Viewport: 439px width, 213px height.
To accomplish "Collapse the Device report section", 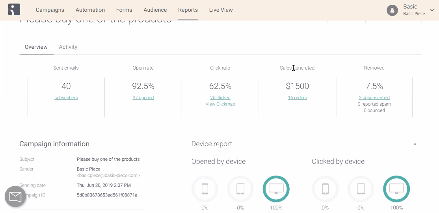I will (415, 144).
